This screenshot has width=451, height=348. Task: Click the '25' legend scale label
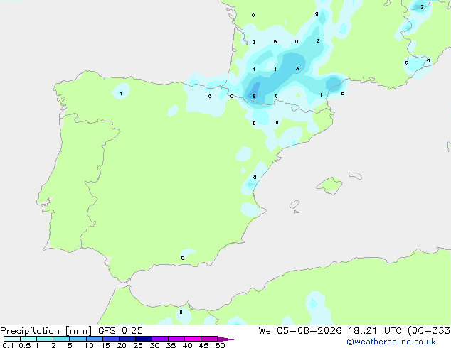pos(138,345)
